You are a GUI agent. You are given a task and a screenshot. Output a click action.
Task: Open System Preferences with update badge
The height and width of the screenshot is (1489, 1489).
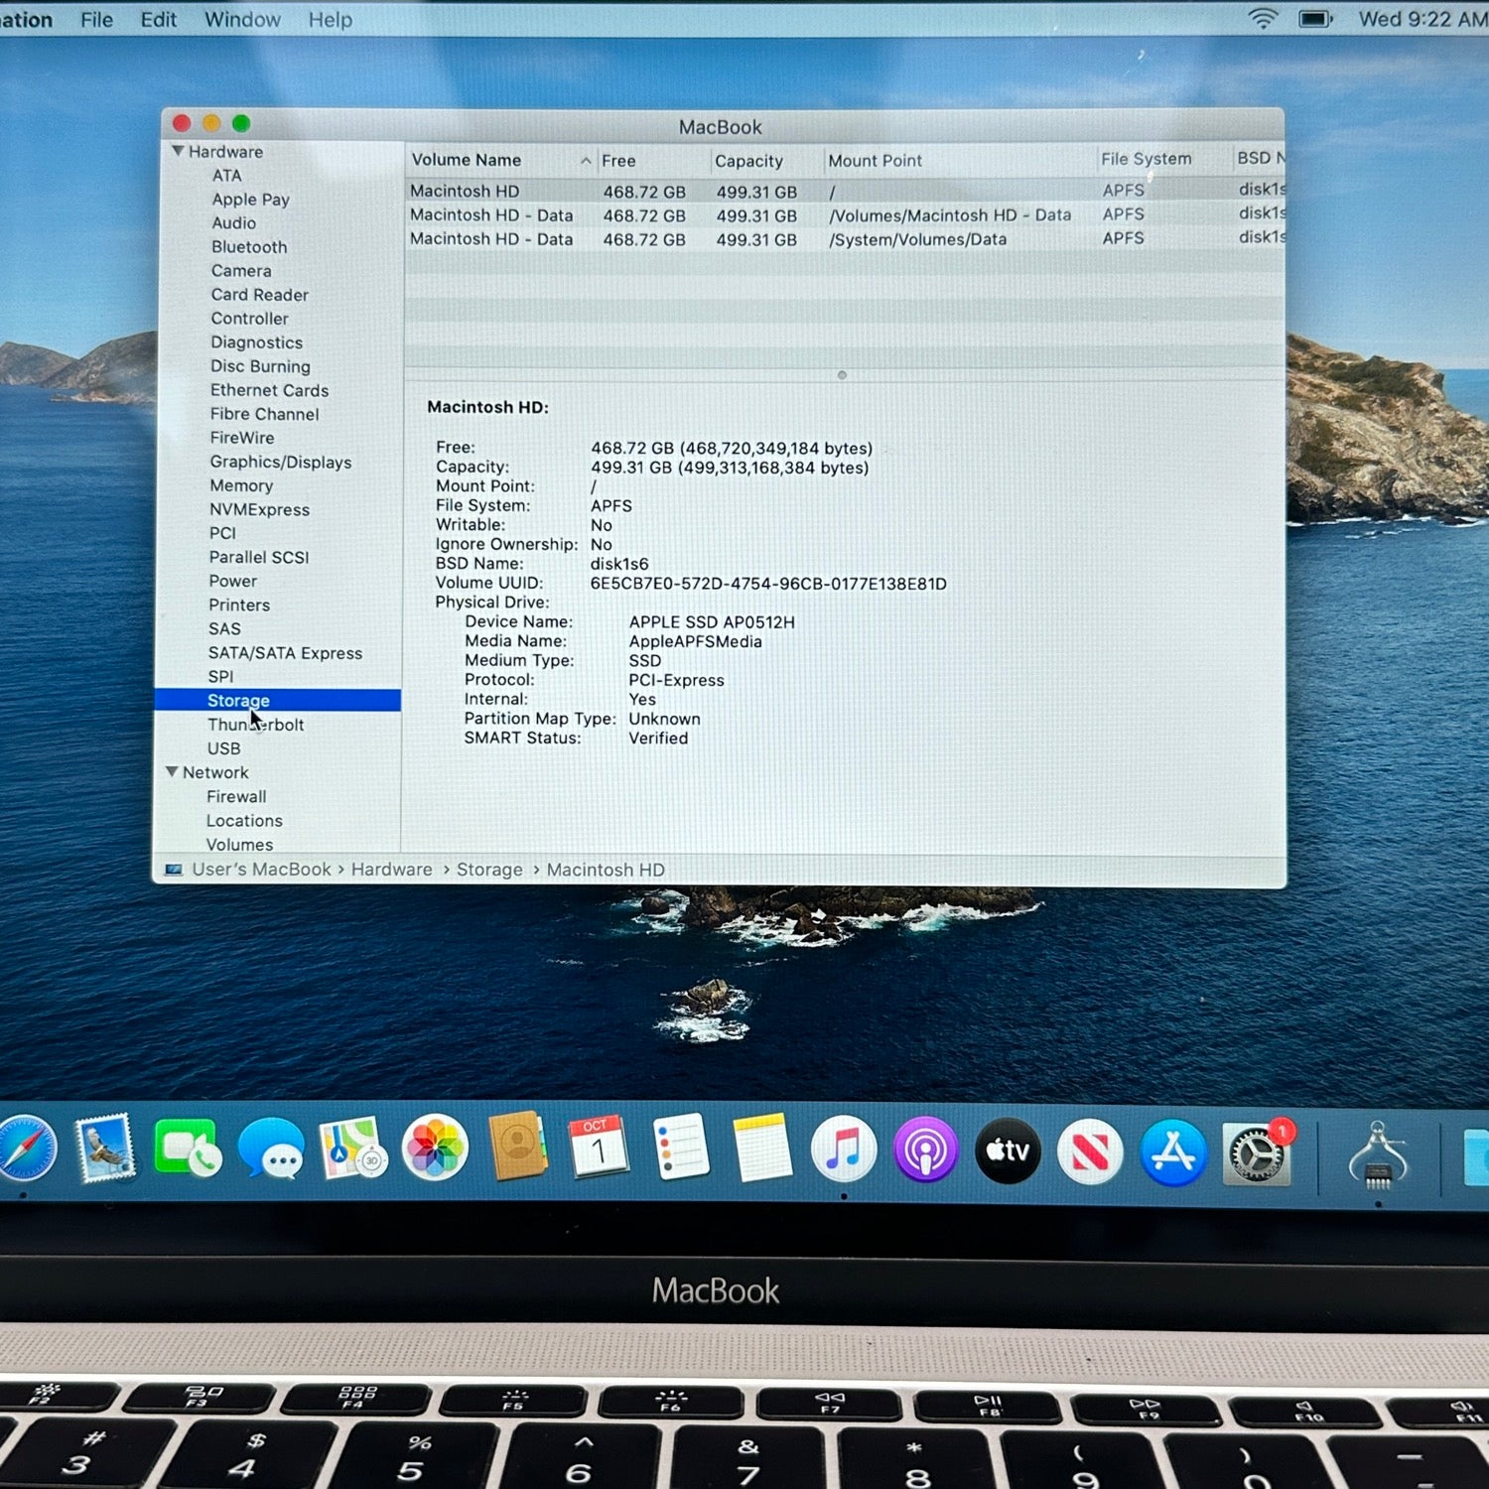tap(1257, 1153)
